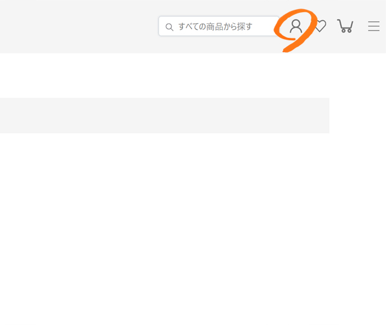Viewport: 386px width, 325px height.
Task: Focus the すべての商品から探す search field
Action: click(x=219, y=26)
